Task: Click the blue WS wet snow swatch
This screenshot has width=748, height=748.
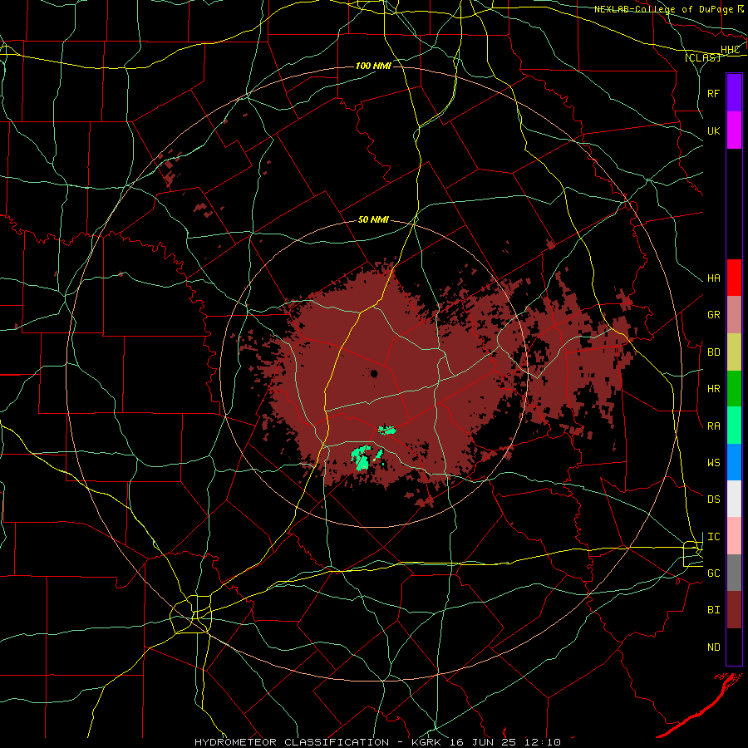Action: pos(734,462)
